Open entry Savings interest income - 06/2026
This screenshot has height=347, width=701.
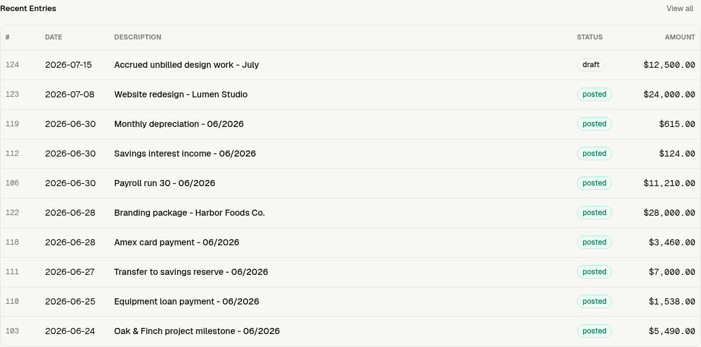pos(185,153)
